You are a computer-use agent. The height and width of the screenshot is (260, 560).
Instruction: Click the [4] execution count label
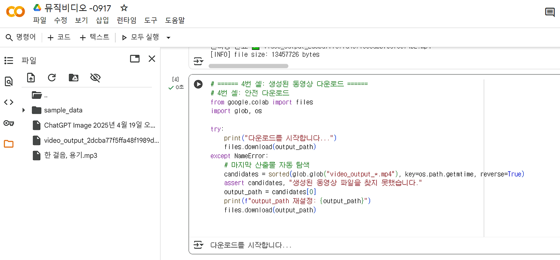pos(175,79)
